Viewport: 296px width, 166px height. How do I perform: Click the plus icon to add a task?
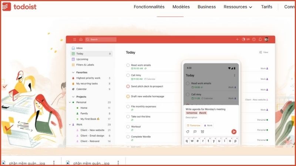click(x=237, y=39)
